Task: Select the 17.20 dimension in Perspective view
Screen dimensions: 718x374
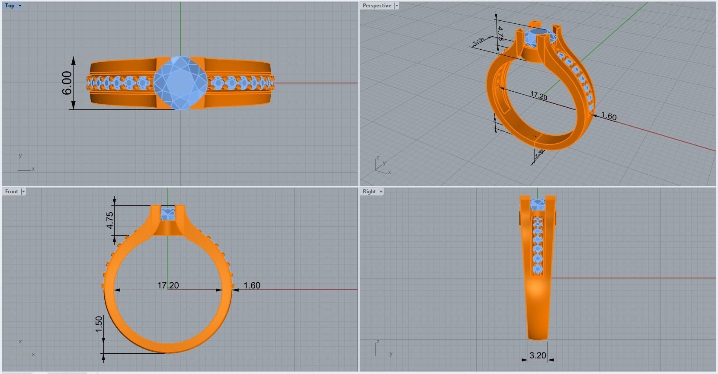Action: [539, 96]
